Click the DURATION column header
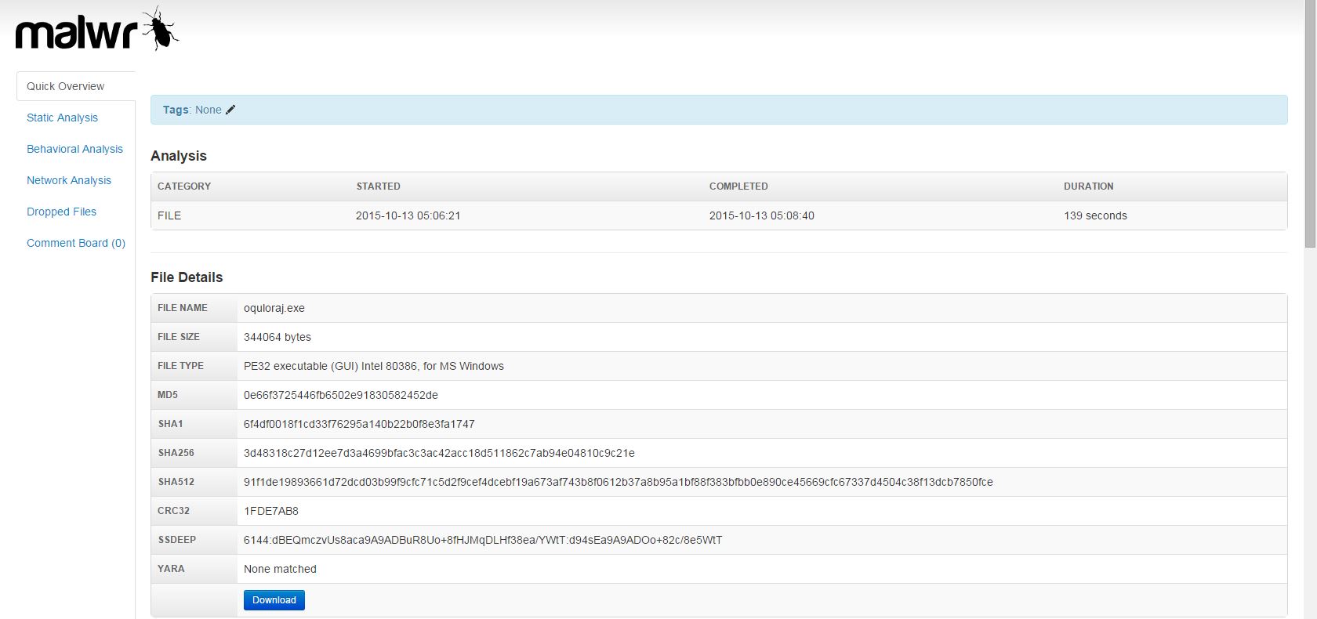This screenshot has height=619, width=1317. pyautogui.click(x=1089, y=186)
